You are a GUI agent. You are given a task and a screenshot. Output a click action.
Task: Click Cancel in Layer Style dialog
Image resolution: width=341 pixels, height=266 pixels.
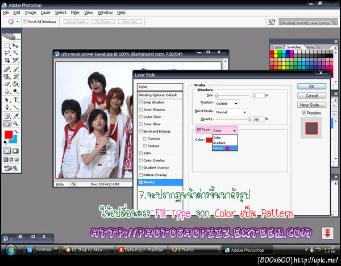click(311, 96)
